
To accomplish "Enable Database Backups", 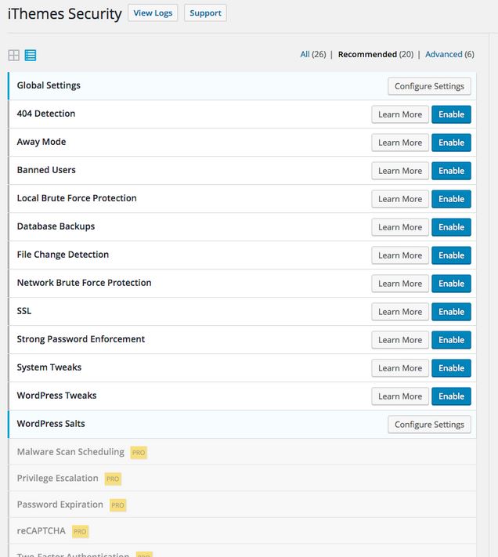I will point(451,227).
